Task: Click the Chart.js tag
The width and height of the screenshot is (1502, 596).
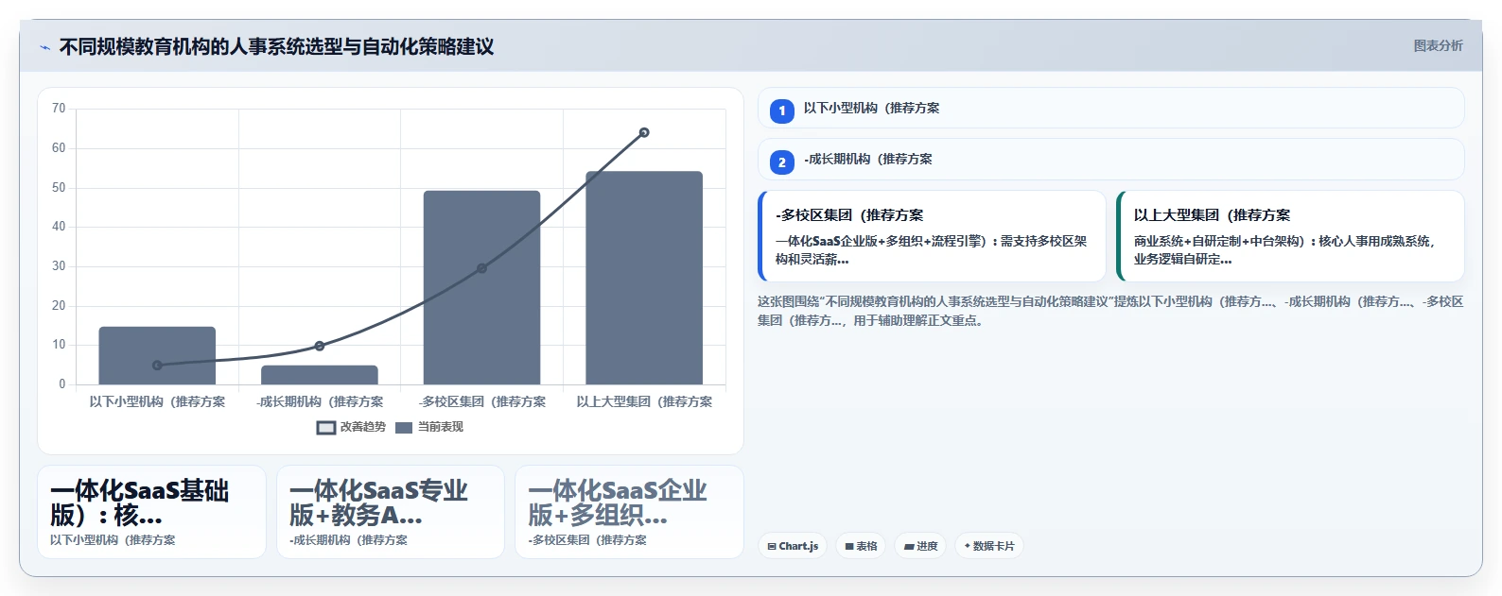Action: [x=793, y=546]
